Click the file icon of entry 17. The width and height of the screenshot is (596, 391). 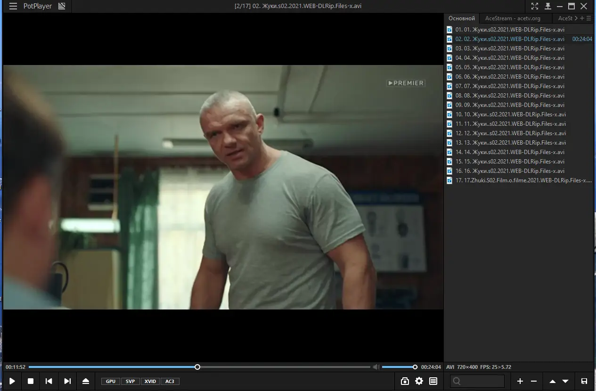coord(449,180)
